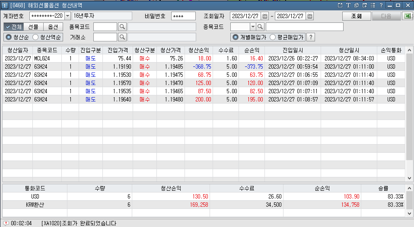The image size is (414, 227).
Task: Click the 16년투자 account name field
Action: point(102,16)
